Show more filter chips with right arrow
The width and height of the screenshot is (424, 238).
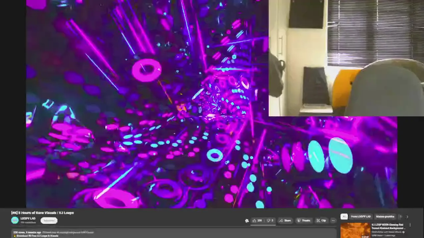click(407, 217)
